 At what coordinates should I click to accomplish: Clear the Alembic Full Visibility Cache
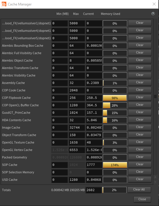coord(140,53)
